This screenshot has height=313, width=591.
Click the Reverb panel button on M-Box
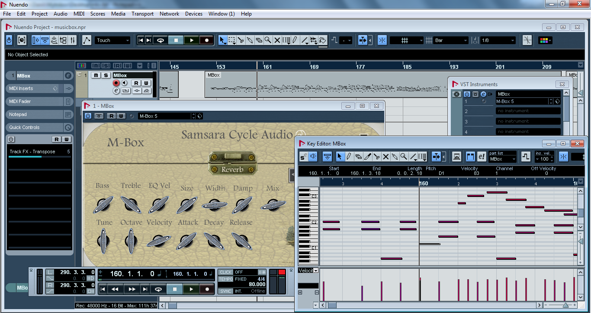(232, 169)
